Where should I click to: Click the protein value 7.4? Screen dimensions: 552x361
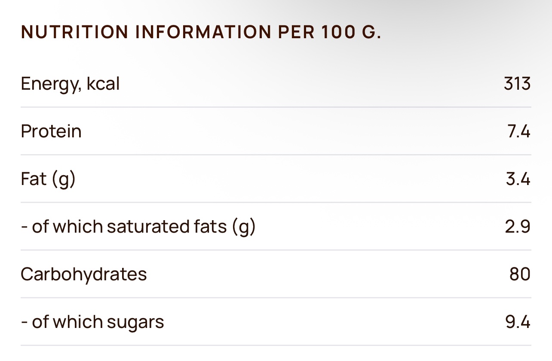coord(519,131)
